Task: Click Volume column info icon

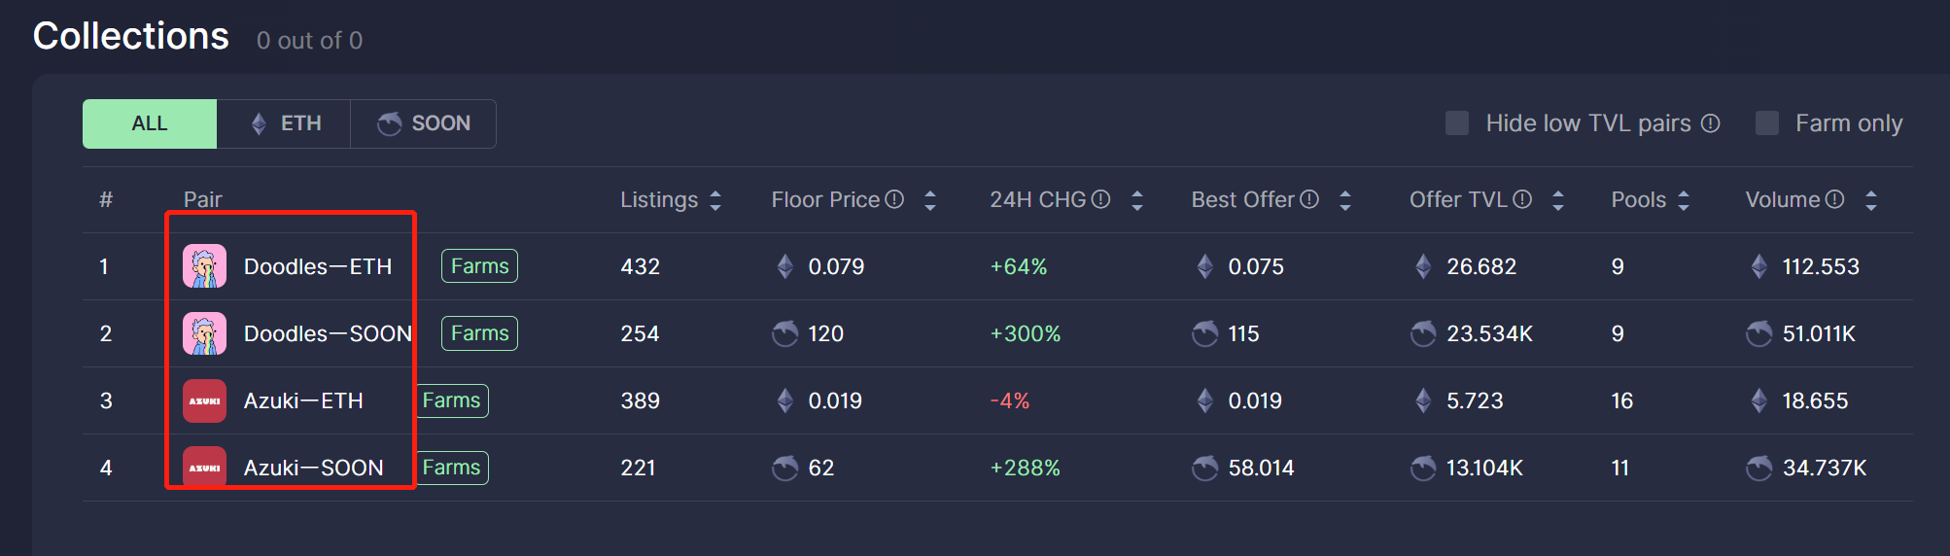Action: pos(1834,199)
